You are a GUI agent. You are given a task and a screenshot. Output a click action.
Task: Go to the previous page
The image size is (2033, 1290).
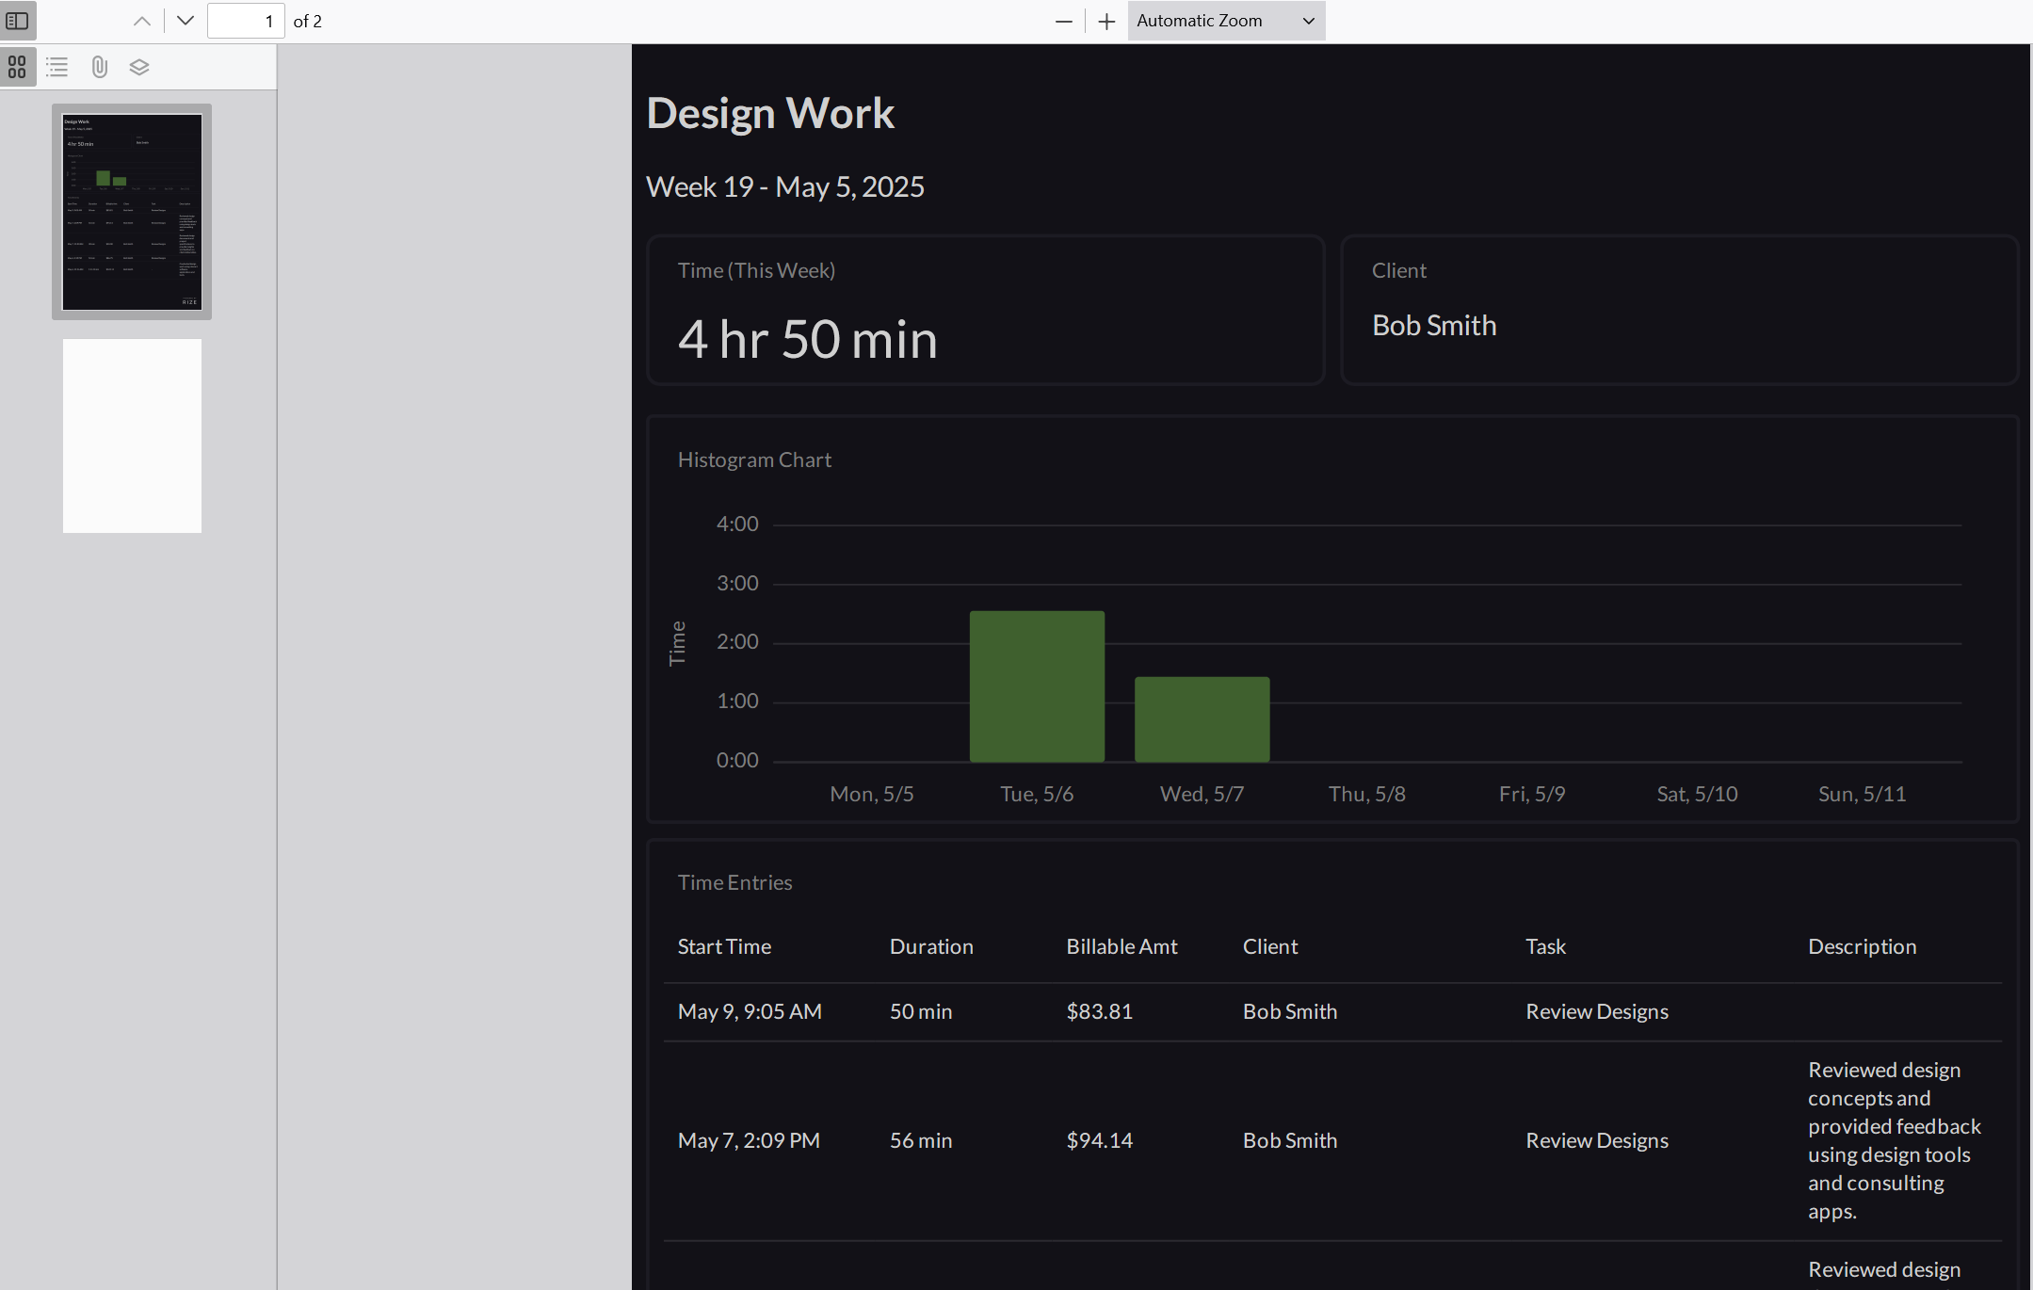coord(141,20)
